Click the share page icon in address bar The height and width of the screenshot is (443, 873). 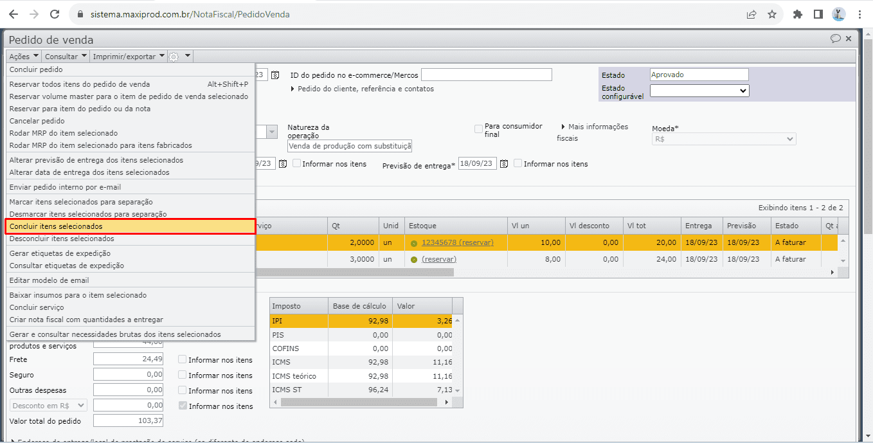coord(751,14)
